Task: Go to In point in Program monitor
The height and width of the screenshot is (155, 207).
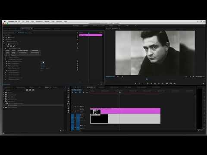Action: coord(147,84)
